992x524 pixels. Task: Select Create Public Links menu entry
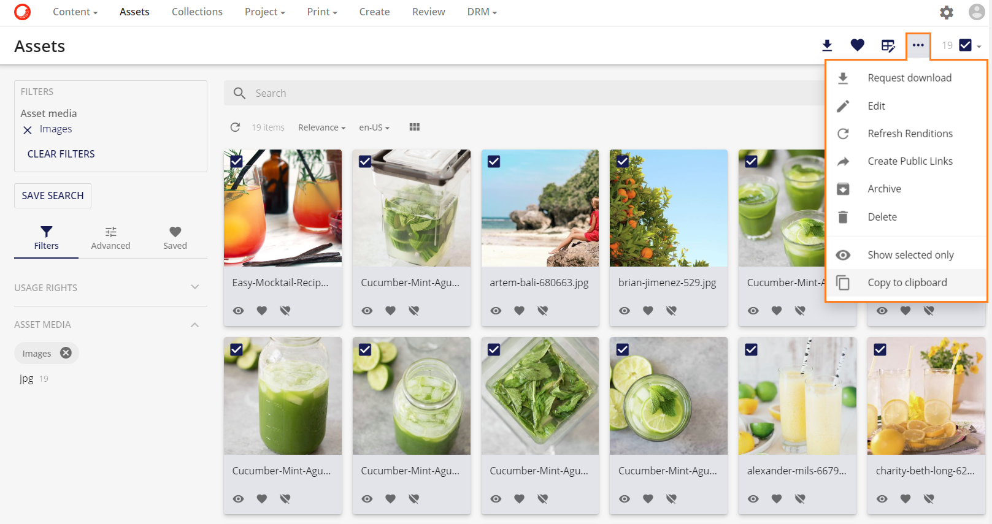click(x=907, y=161)
